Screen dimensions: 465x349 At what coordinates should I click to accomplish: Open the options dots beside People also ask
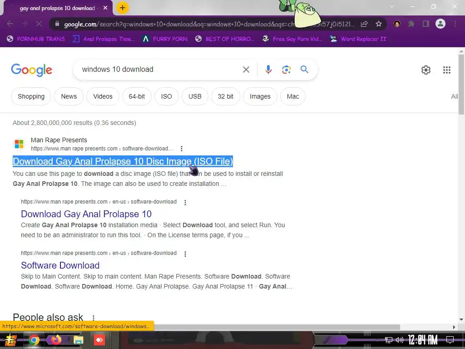point(94,318)
